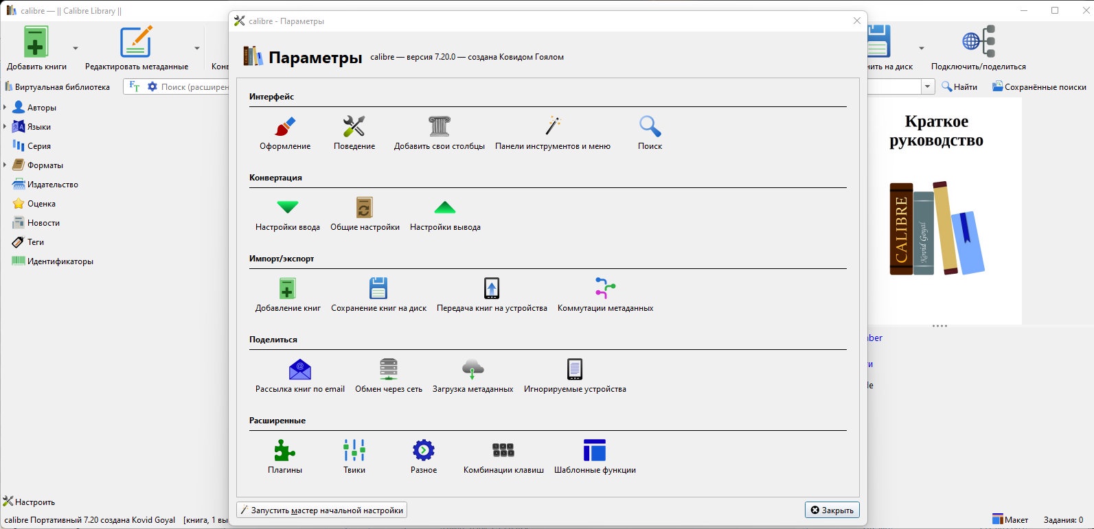Expand the Форматы category arrow
The height and width of the screenshot is (529, 1094).
pyautogui.click(x=5, y=165)
